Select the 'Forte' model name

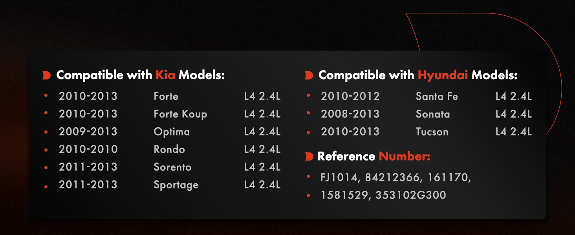166,96
